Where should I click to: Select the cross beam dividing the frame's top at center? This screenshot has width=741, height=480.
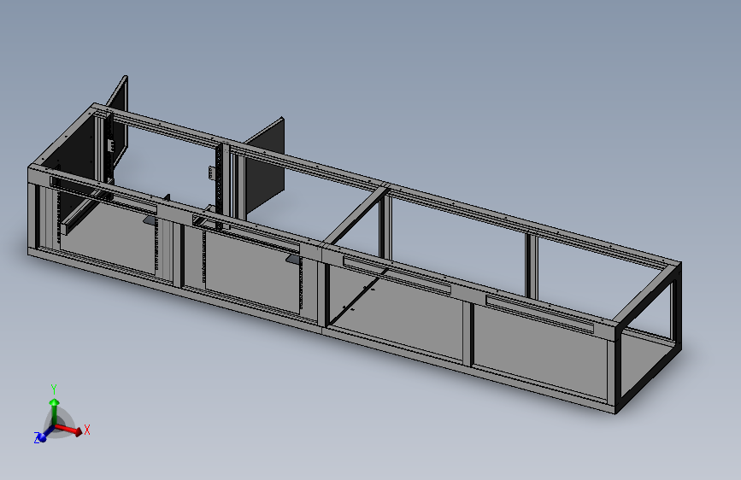356,216
